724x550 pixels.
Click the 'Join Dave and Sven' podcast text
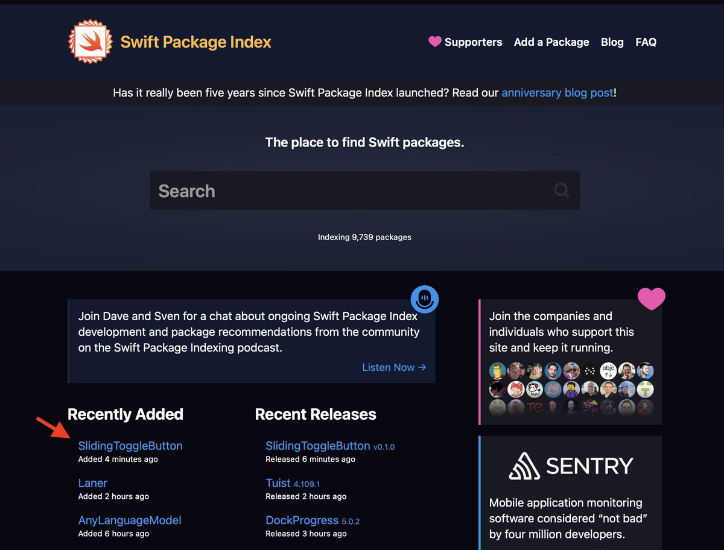pos(249,332)
